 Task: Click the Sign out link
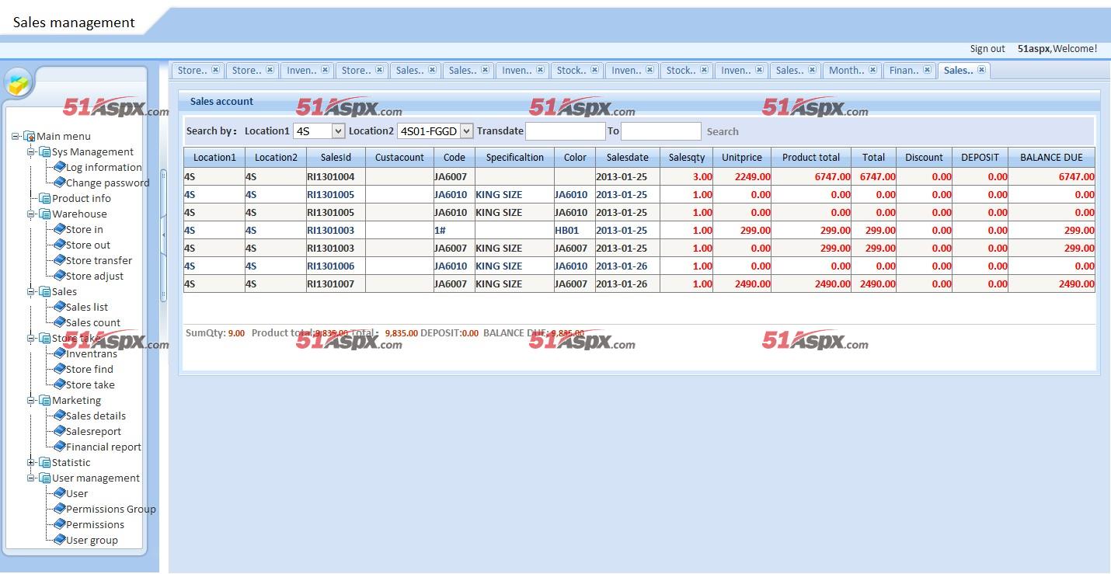coord(987,49)
